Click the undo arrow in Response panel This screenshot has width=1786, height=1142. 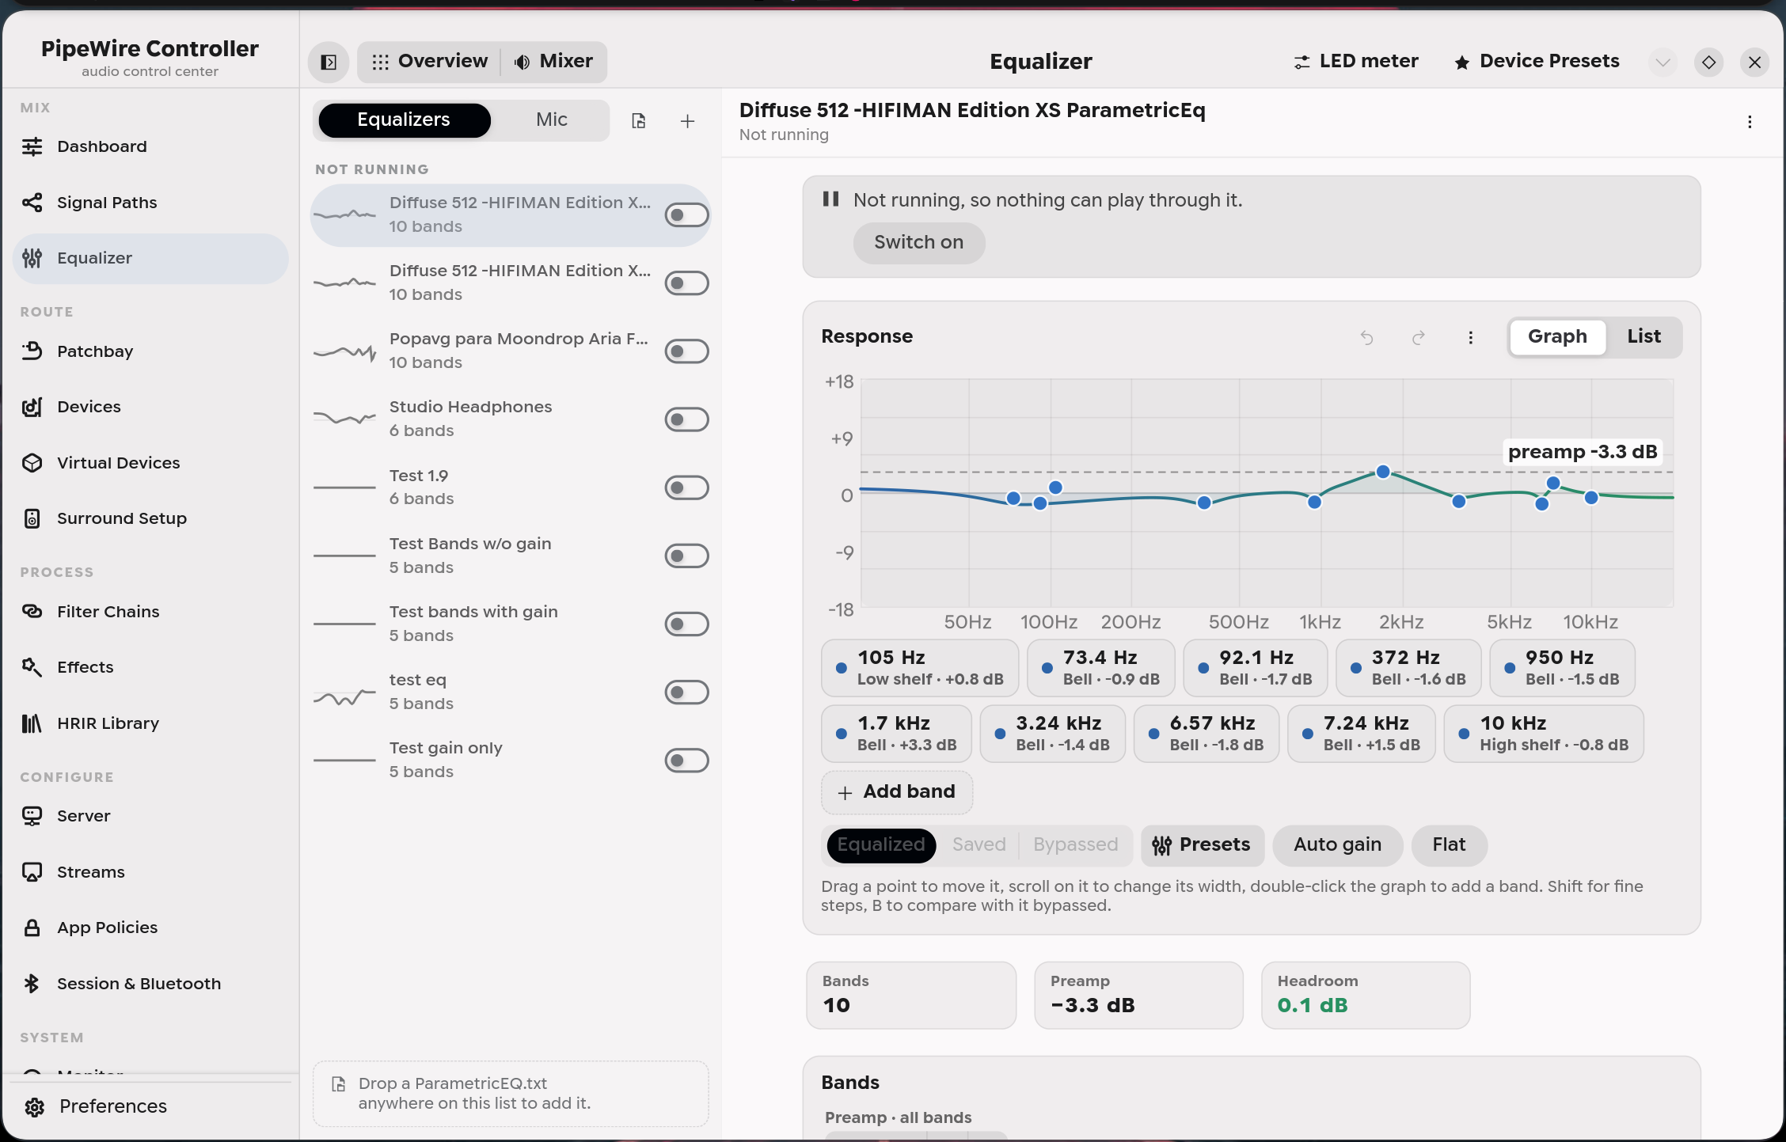coord(1366,338)
